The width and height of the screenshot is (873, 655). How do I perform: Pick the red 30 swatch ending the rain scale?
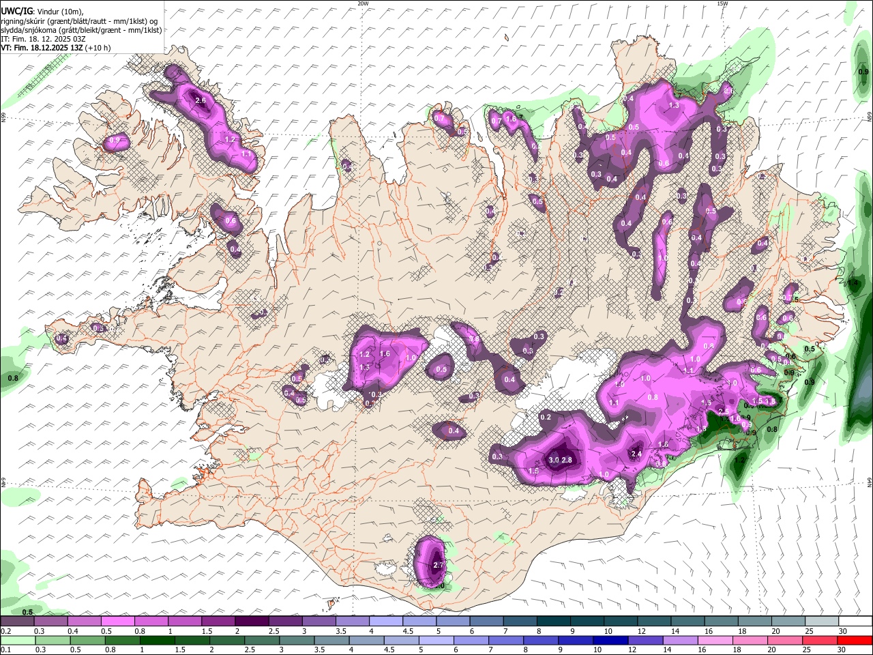pyautogui.click(x=855, y=640)
